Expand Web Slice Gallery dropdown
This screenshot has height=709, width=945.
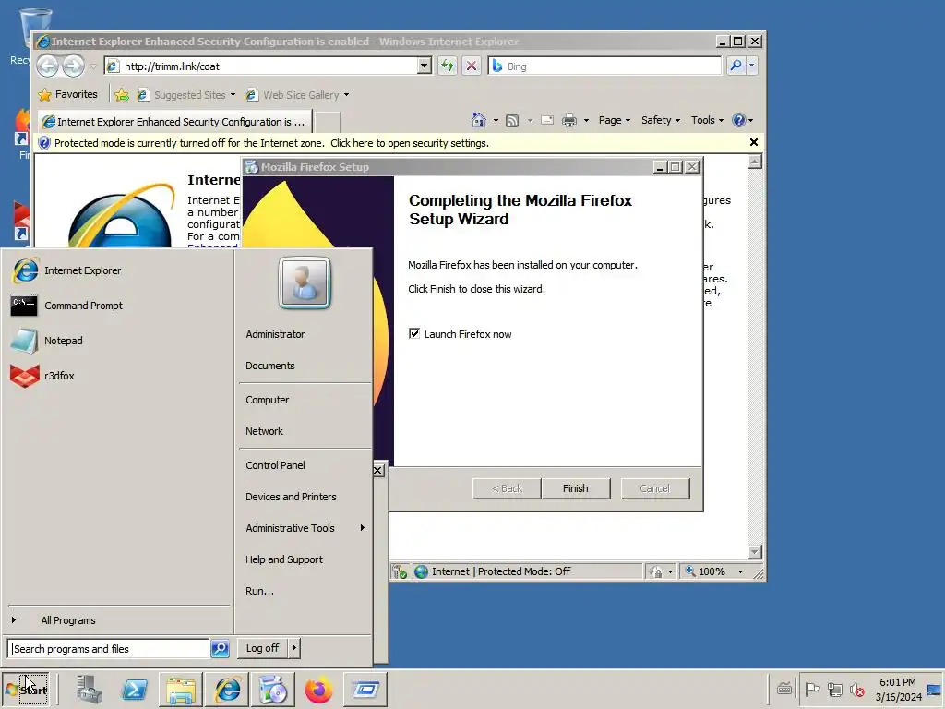(x=347, y=95)
